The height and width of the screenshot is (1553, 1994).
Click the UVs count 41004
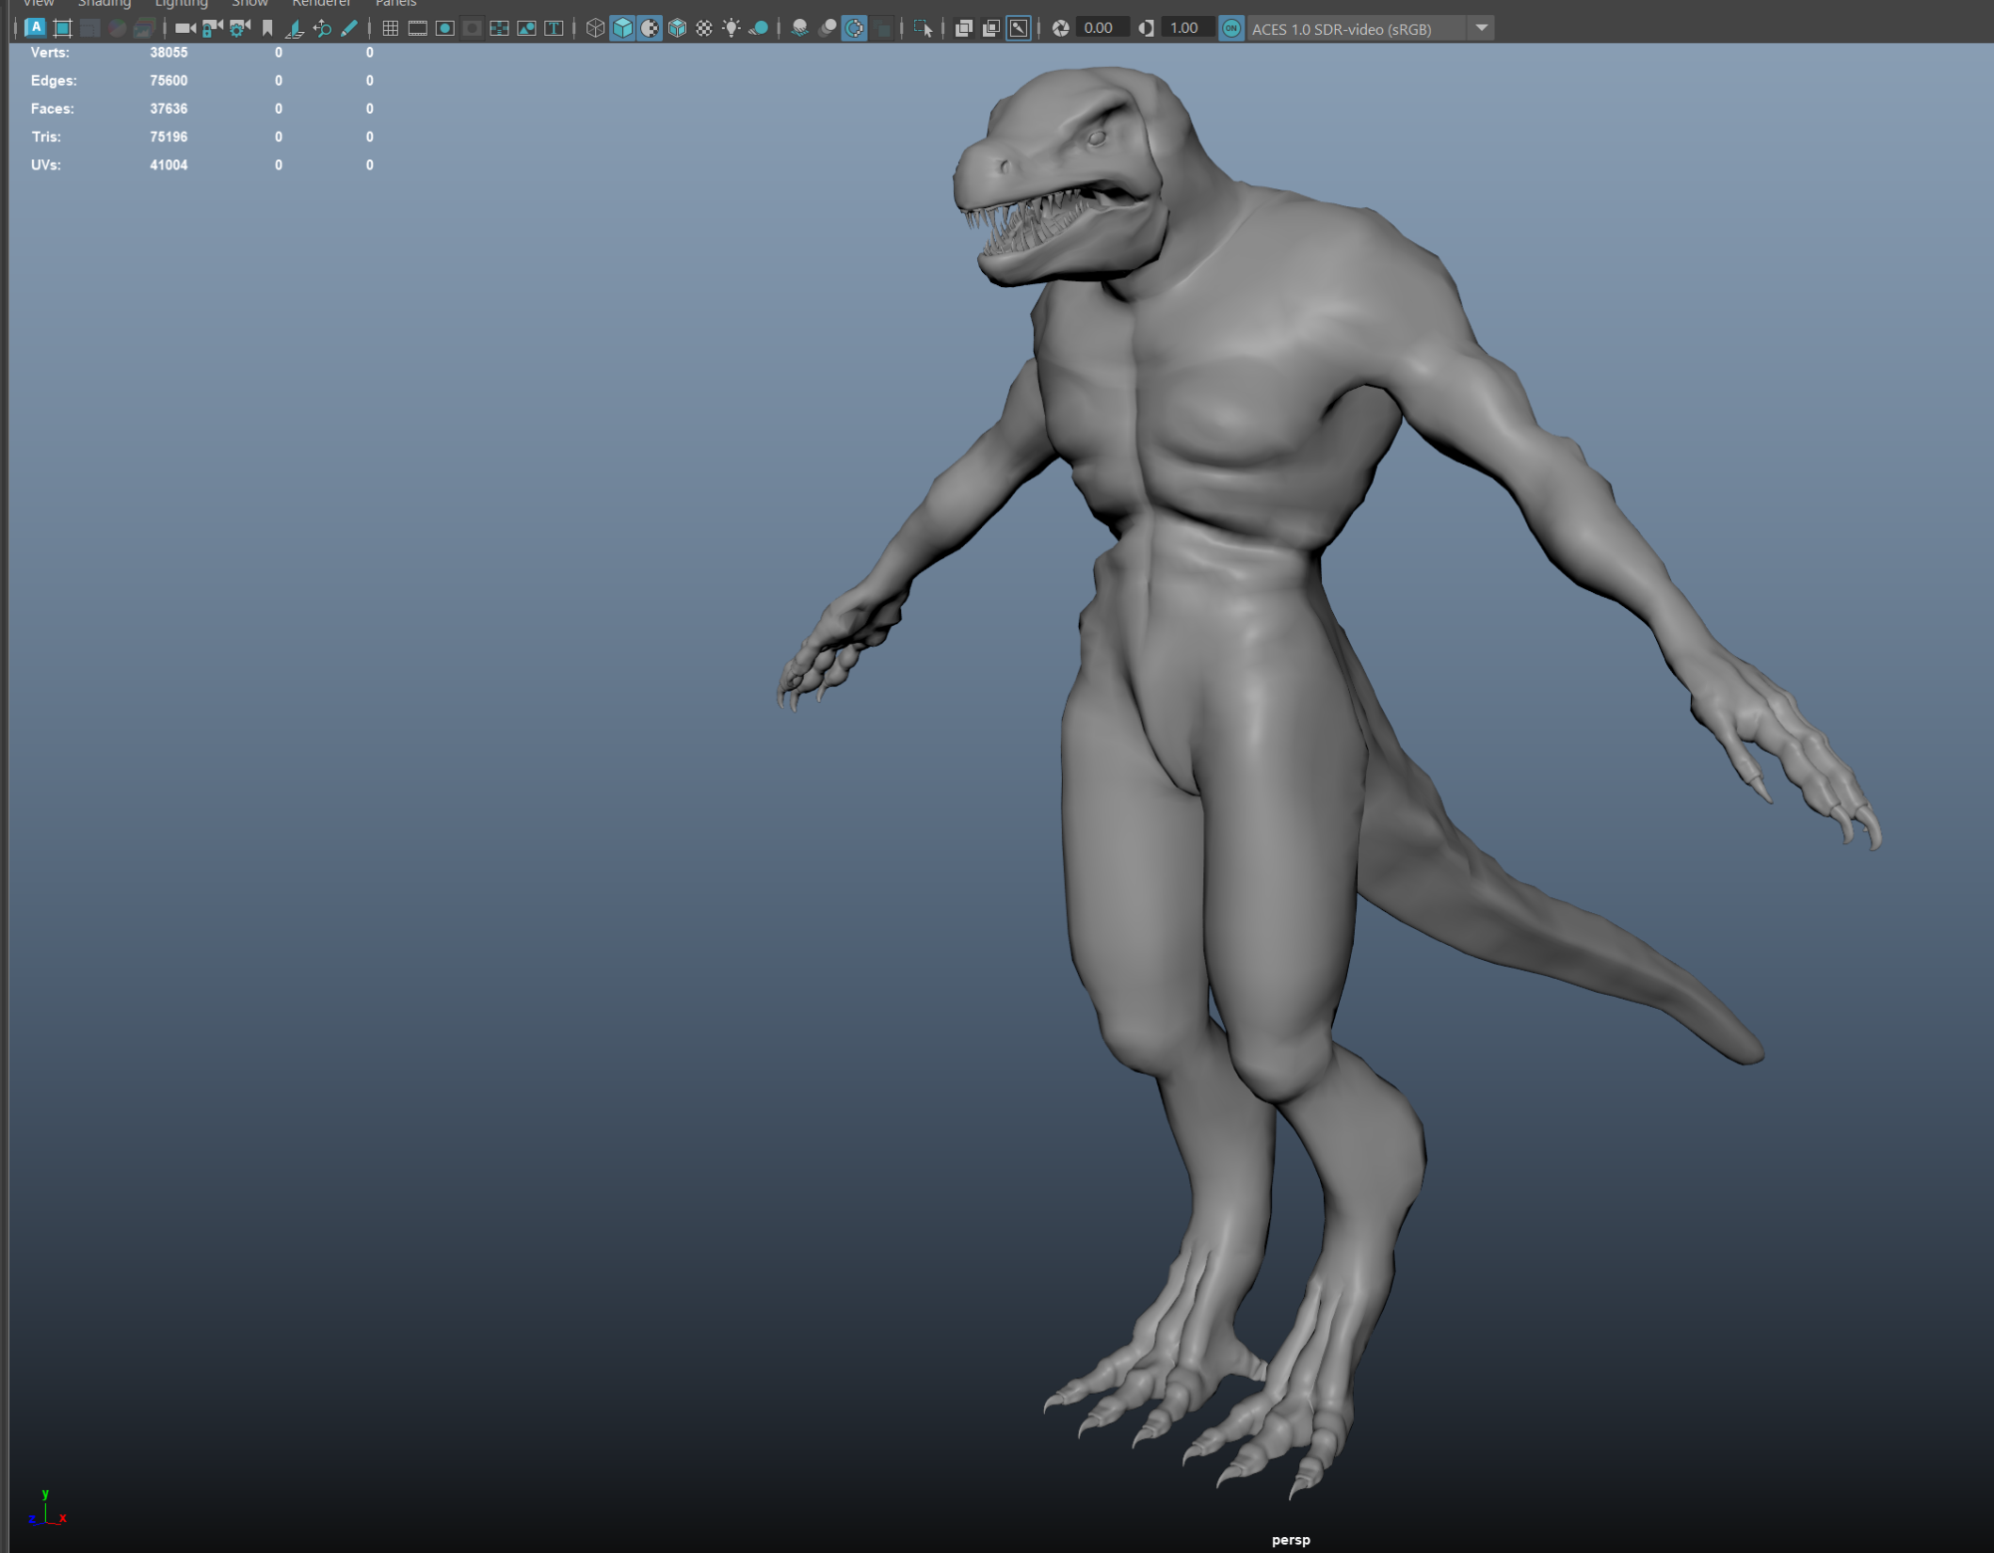(168, 165)
